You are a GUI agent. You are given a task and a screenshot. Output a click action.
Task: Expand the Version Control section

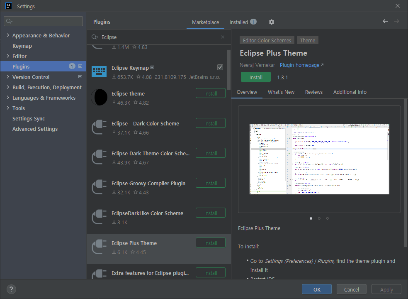tap(8, 77)
